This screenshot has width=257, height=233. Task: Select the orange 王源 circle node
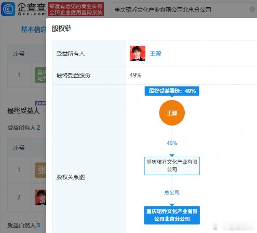tap(172, 113)
